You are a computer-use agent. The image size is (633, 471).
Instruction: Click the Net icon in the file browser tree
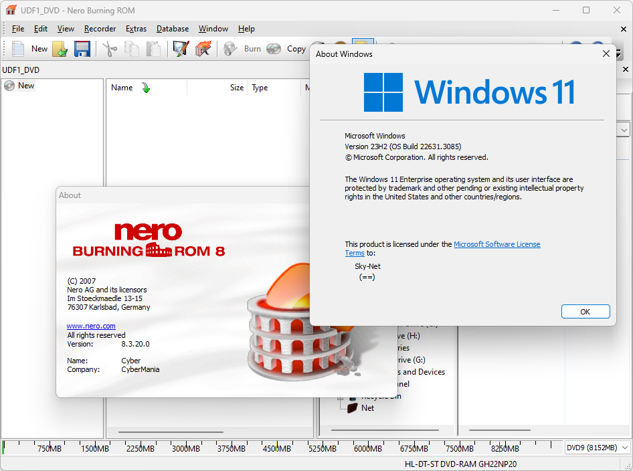tap(353, 407)
